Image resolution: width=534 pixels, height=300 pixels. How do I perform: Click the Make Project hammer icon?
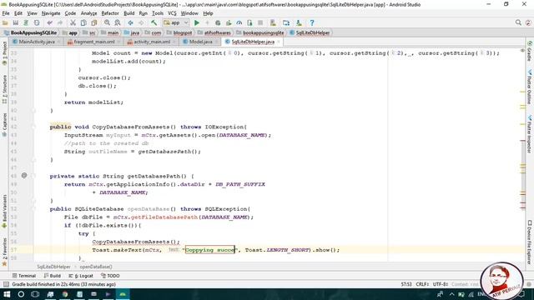(154, 22)
